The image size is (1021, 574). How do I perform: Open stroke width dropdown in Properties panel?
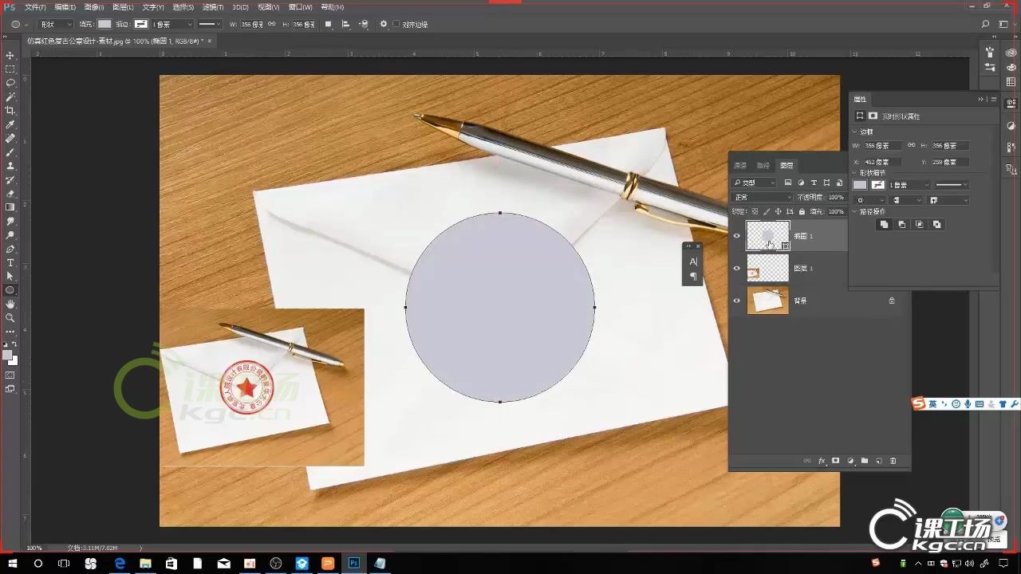pyautogui.click(x=909, y=185)
